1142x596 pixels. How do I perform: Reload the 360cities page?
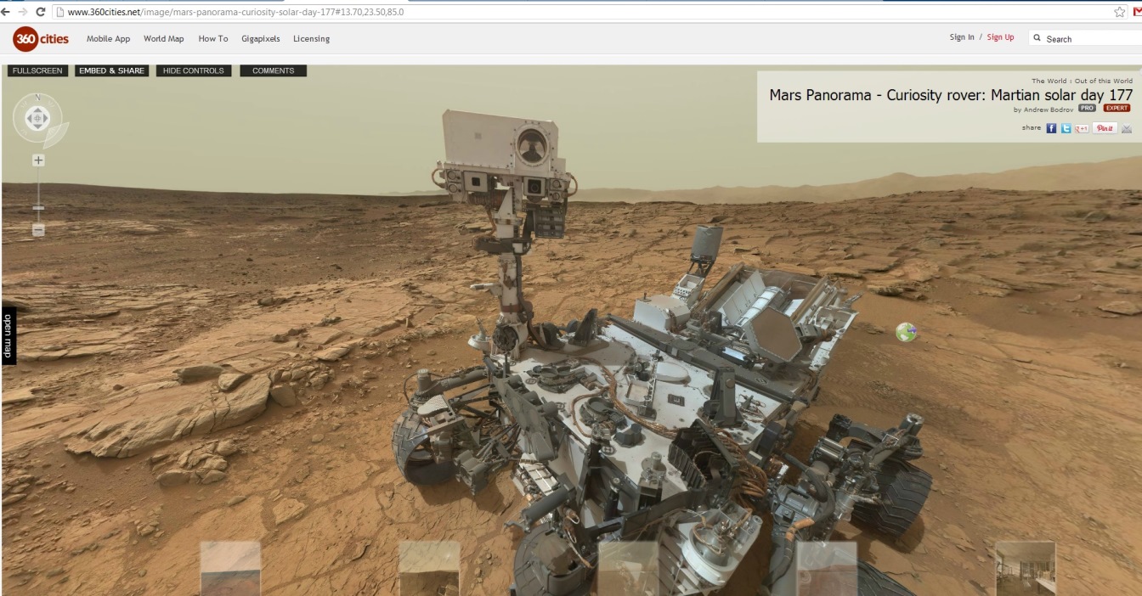pyautogui.click(x=40, y=12)
